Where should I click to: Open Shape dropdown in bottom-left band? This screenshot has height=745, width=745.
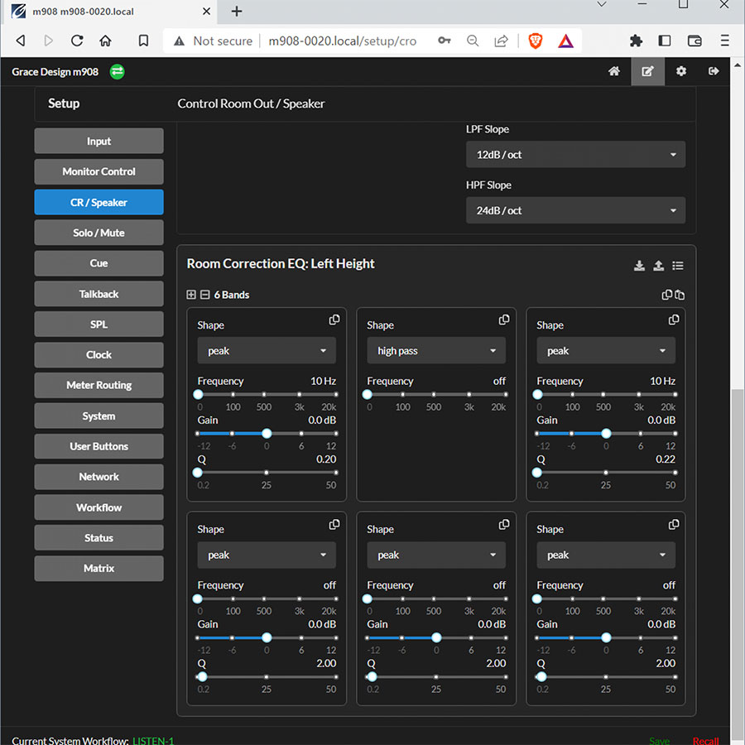[267, 555]
